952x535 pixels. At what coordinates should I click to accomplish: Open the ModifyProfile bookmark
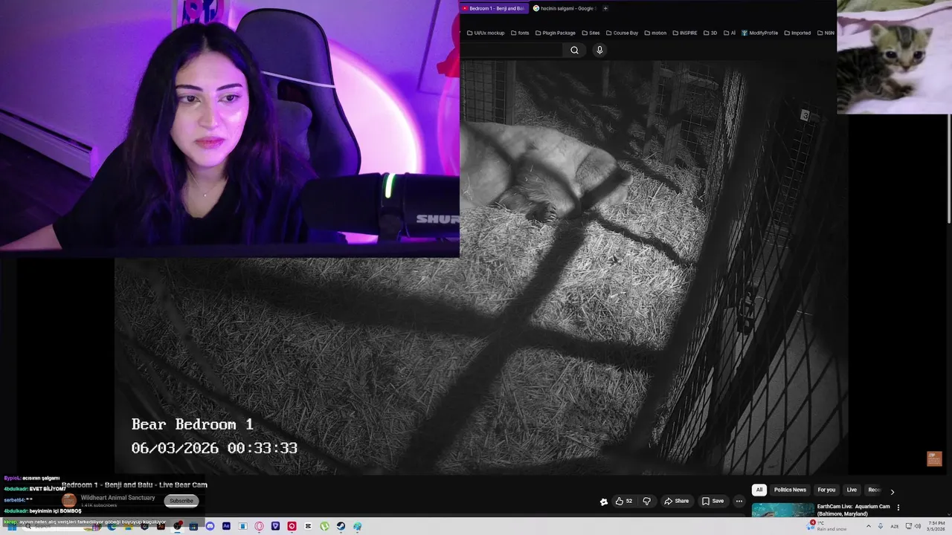click(759, 33)
